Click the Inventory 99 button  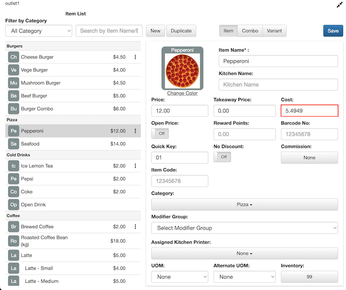[x=309, y=277]
